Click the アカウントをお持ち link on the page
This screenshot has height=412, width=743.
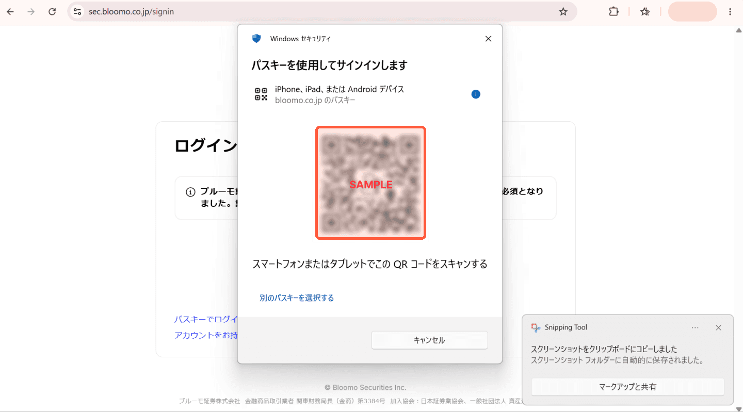tap(206, 335)
